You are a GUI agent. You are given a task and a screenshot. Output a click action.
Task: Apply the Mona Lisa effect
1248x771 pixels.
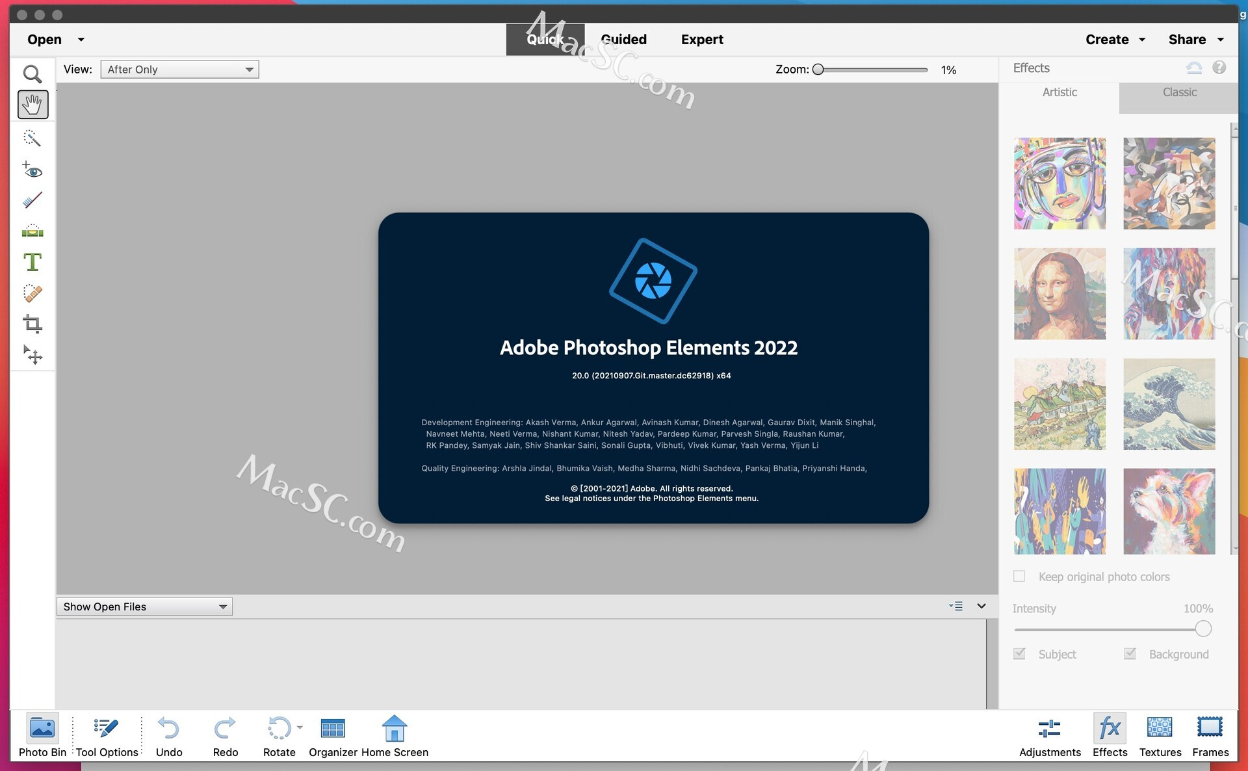click(x=1059, y=293)
